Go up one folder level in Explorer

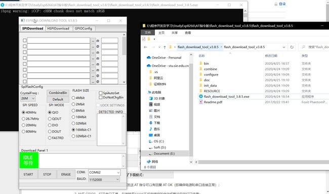click(x=164, y=47)
